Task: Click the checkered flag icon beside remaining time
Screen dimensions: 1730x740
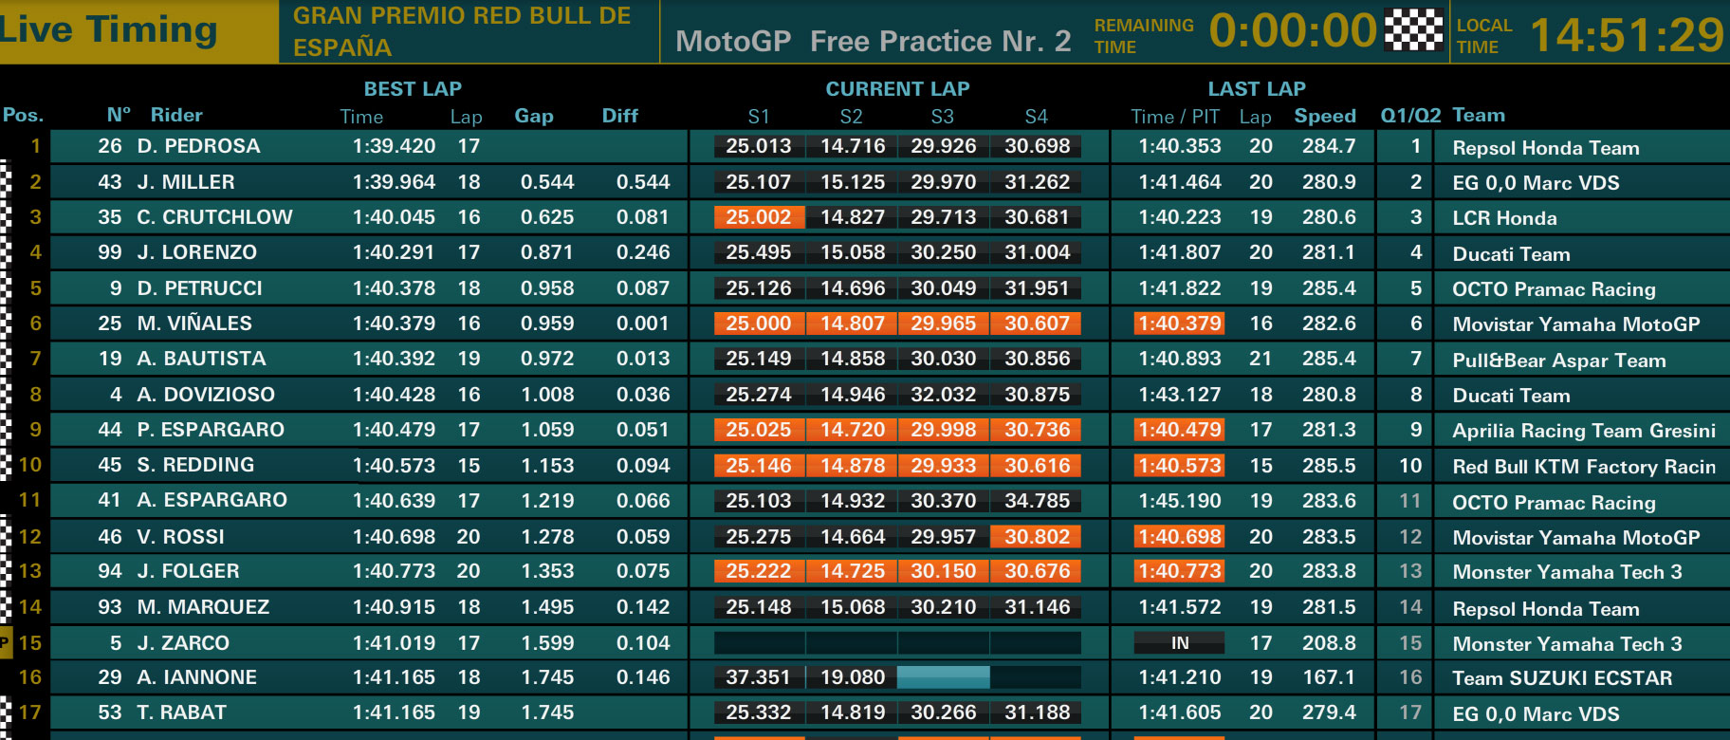Action: [1413, 29]
